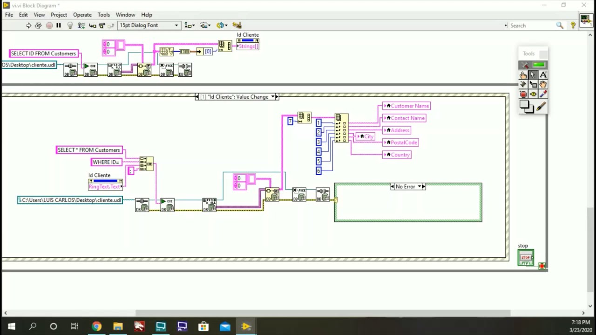Select the Object Shortcut Menu tool
Image resolution: width=596 pixels, height=335 pixels.
tap(533, 85)
